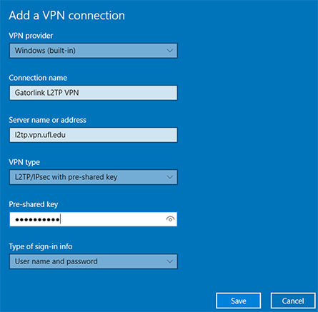This screenshot has width=318, height=312.
Task: Click the masked dots in pre-shared key field
Action: 37,219
